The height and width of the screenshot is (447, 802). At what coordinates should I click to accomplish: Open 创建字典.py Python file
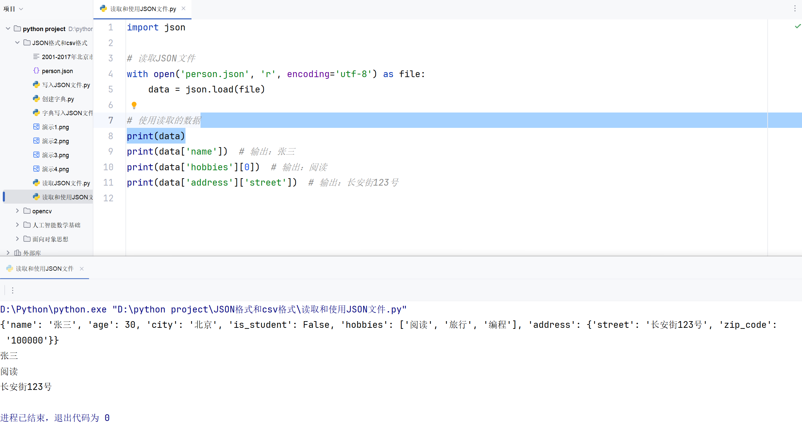pyautogui.click(x=58, y=99)
